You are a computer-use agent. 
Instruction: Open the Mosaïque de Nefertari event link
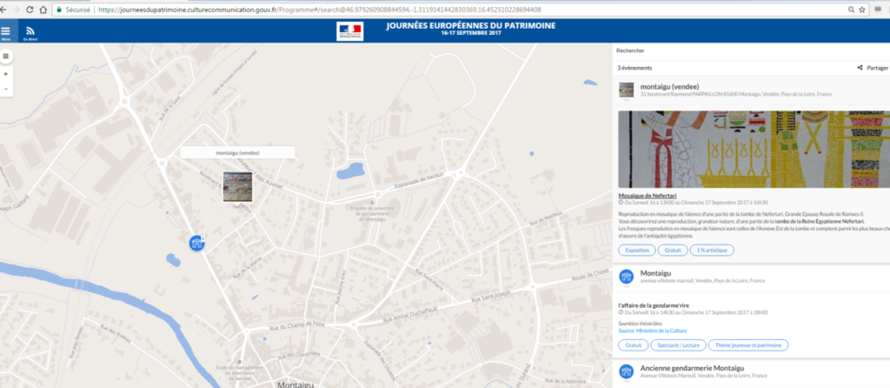click(649, 196)
